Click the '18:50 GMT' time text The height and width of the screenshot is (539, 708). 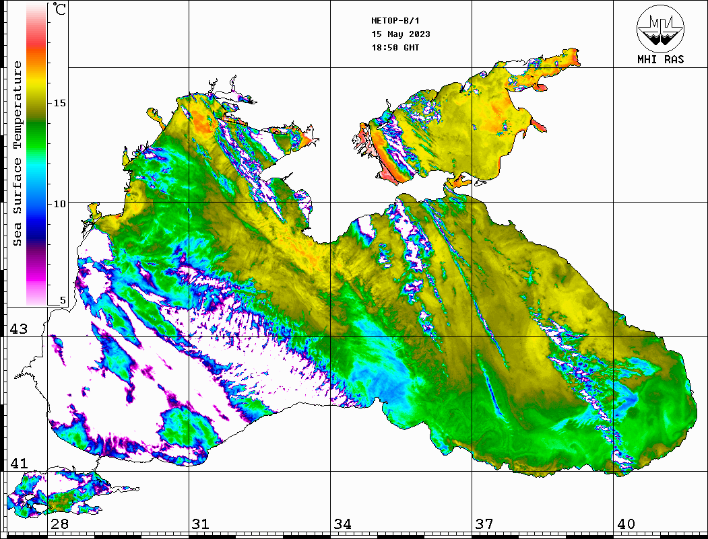pos(395,47)
